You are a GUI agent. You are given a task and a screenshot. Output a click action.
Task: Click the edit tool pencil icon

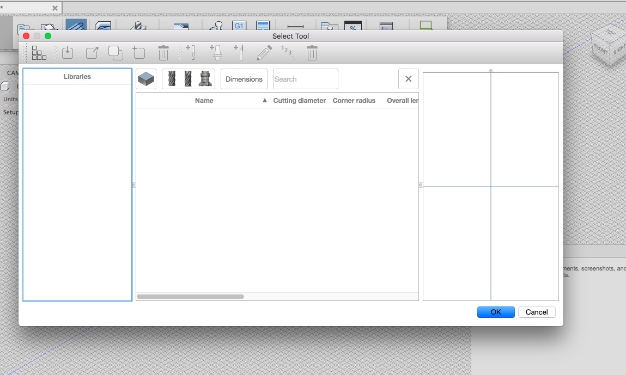click(x=264, y=53)
